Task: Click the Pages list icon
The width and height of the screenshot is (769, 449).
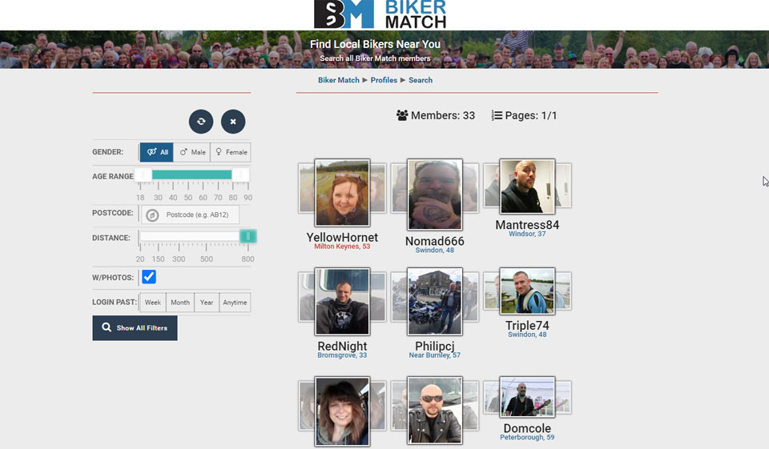Action: (x=497, y=115)
